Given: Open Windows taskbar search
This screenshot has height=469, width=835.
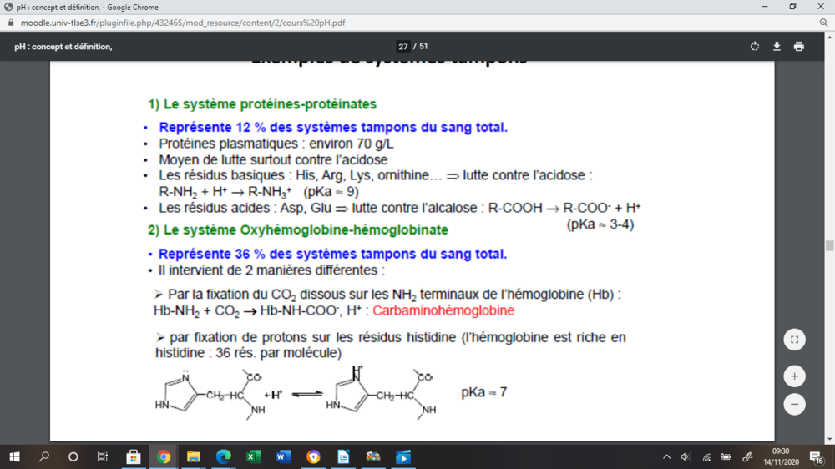Looking at the screenshot, I should click(44, 456).
